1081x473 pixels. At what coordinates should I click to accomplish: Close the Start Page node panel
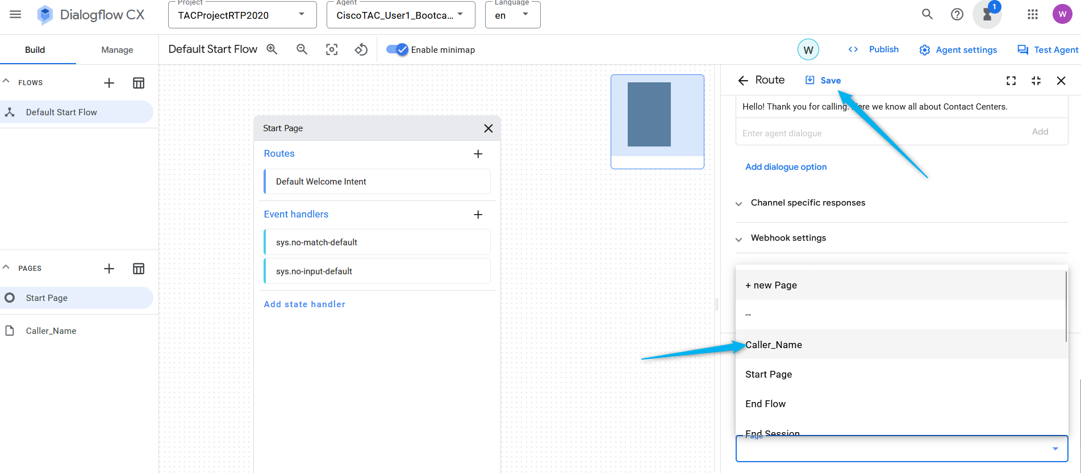tap(489, 128)
